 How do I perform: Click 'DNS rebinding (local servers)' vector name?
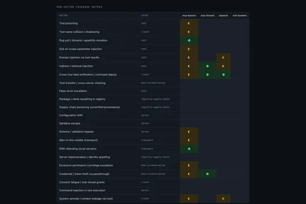78,149
